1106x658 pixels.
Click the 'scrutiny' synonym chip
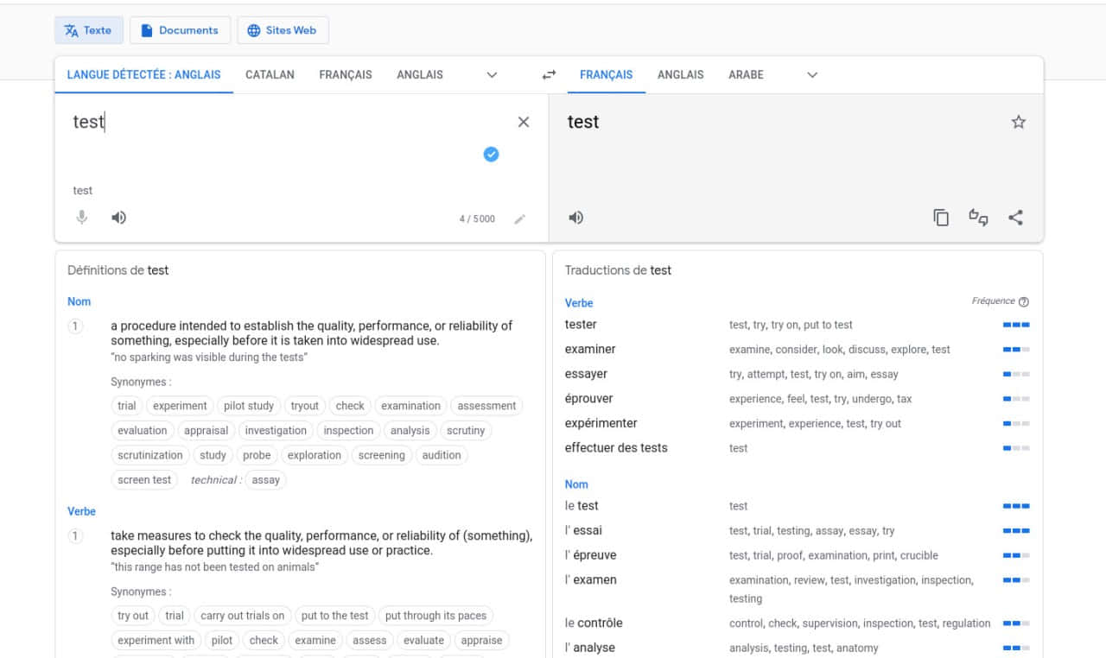(466, 431)
